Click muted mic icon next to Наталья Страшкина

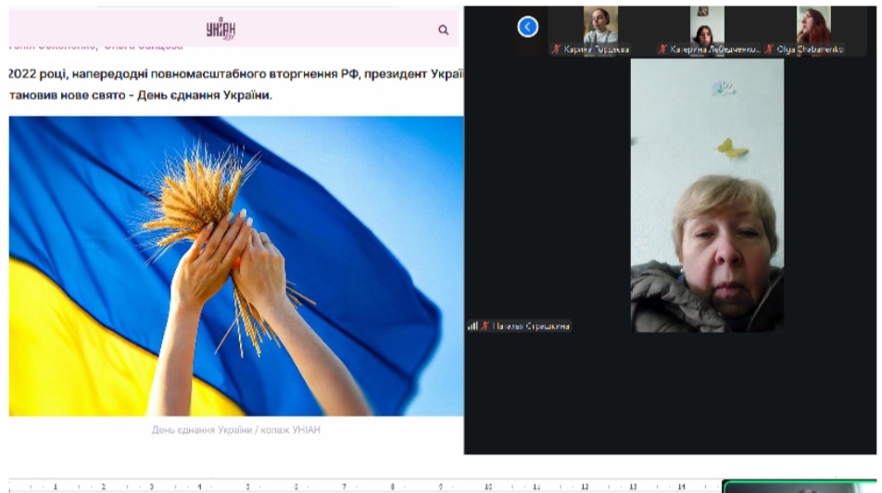click(485, 325)
